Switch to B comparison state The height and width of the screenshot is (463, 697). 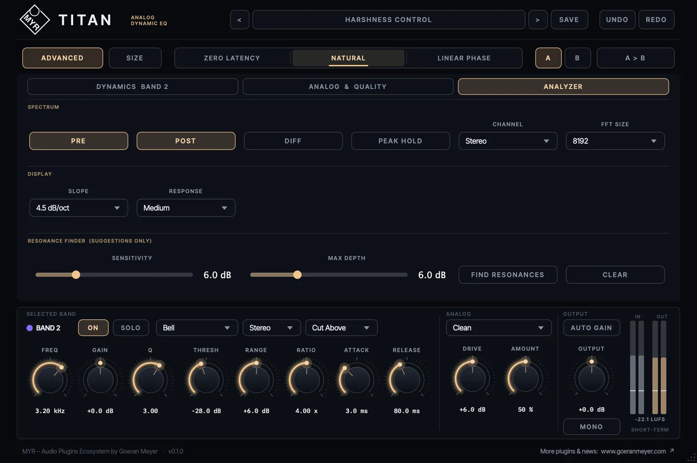pos(578,58)
